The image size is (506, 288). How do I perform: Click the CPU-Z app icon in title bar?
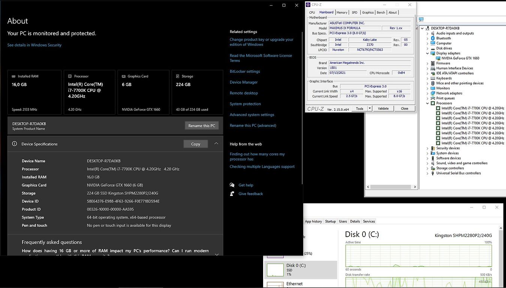[x=308, y=5]
